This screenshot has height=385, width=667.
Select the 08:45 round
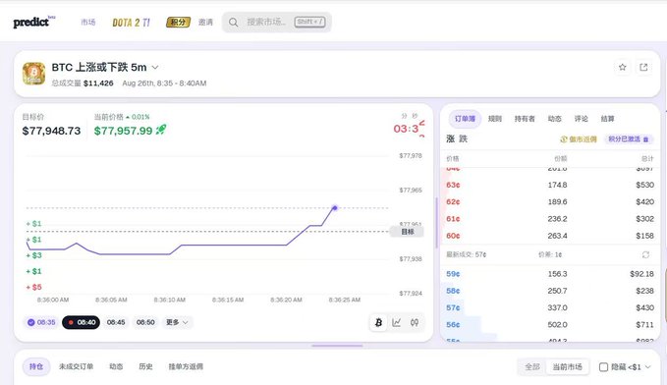pyautogui.click(x=116, y=322)
